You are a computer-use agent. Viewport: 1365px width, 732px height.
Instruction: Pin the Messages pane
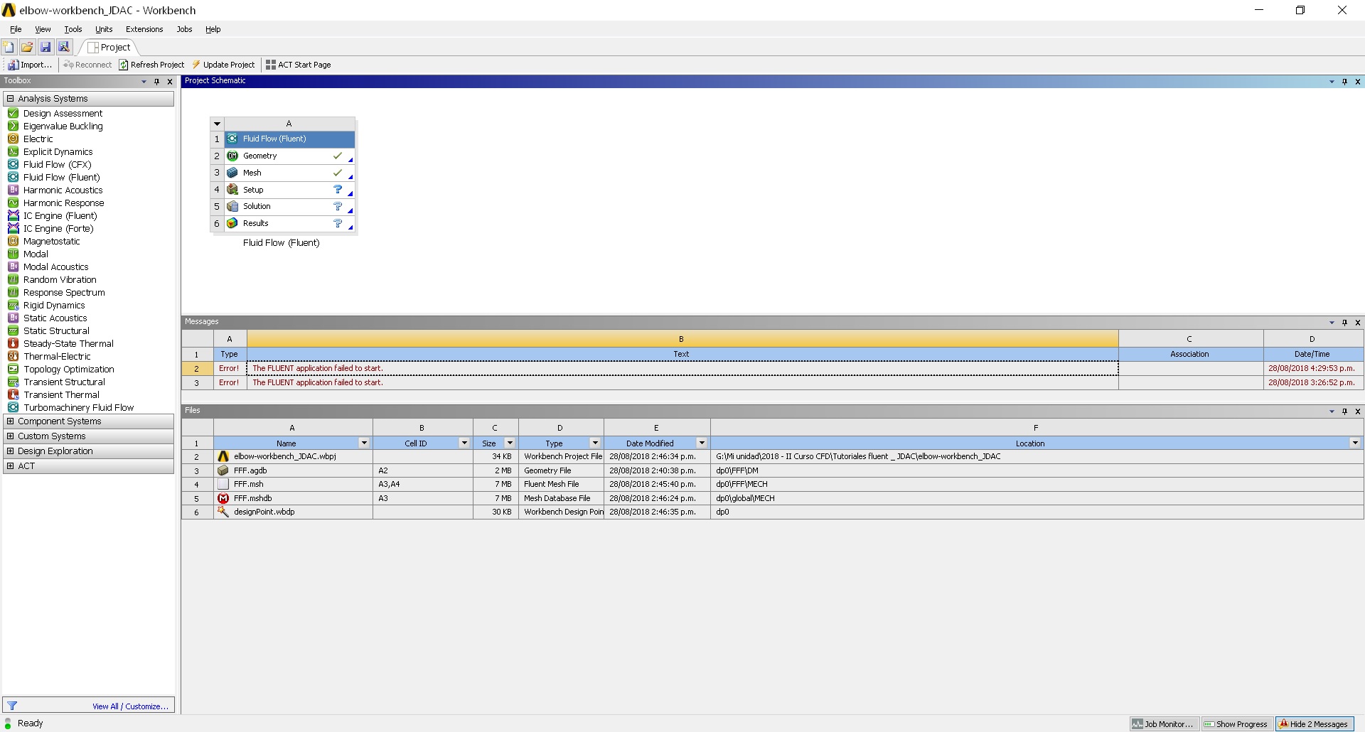coord(1344,322)
